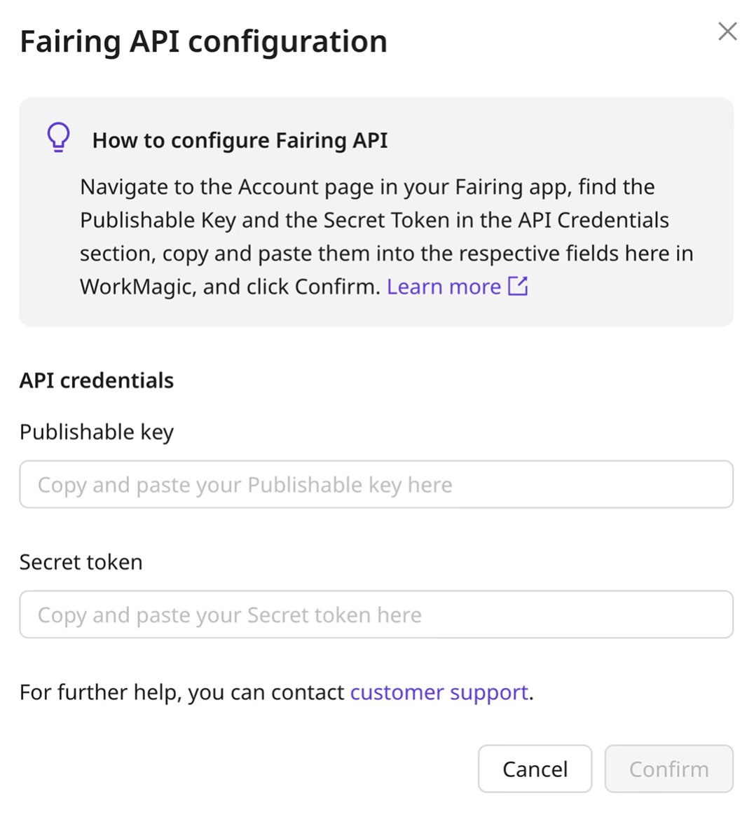Click the external link icon after Learn more
This screenshot has width=754, height=817.
click(518, 286)
